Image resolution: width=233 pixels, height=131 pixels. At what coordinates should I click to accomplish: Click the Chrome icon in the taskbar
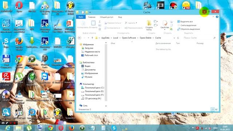pos(50,128)
